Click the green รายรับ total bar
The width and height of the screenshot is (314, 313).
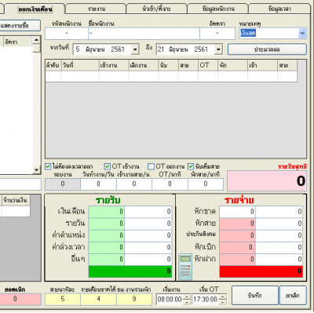click(130, 271)
